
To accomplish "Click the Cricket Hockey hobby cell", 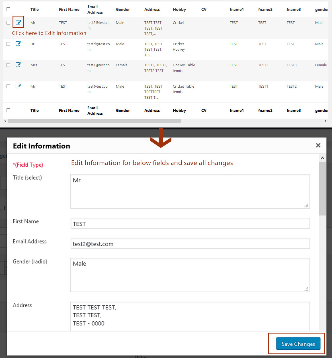I will click(179, 47).
